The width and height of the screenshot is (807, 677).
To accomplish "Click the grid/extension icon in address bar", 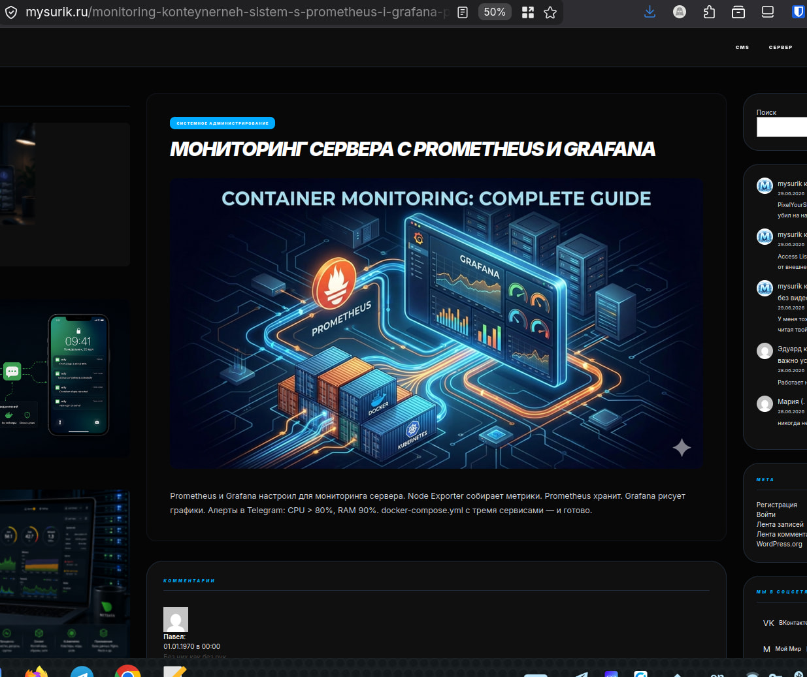I will point(528,12).
